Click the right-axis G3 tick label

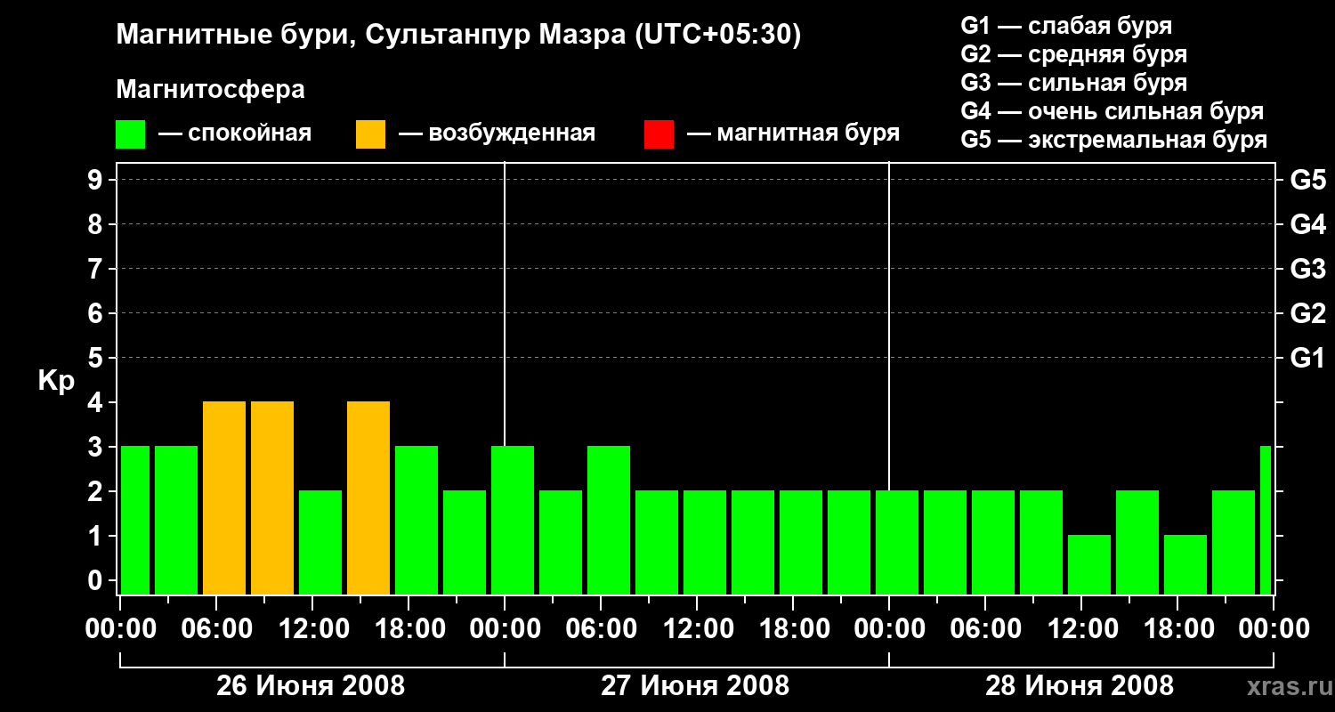(x=1308, y=269)
